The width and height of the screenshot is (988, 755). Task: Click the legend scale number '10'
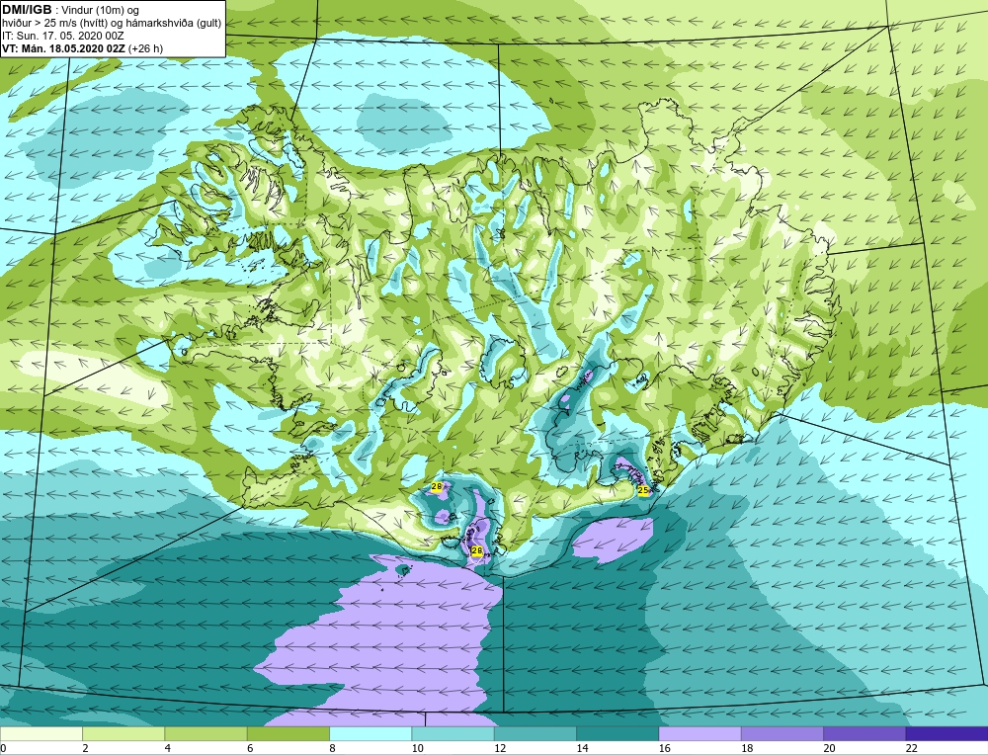coord(417,748)
